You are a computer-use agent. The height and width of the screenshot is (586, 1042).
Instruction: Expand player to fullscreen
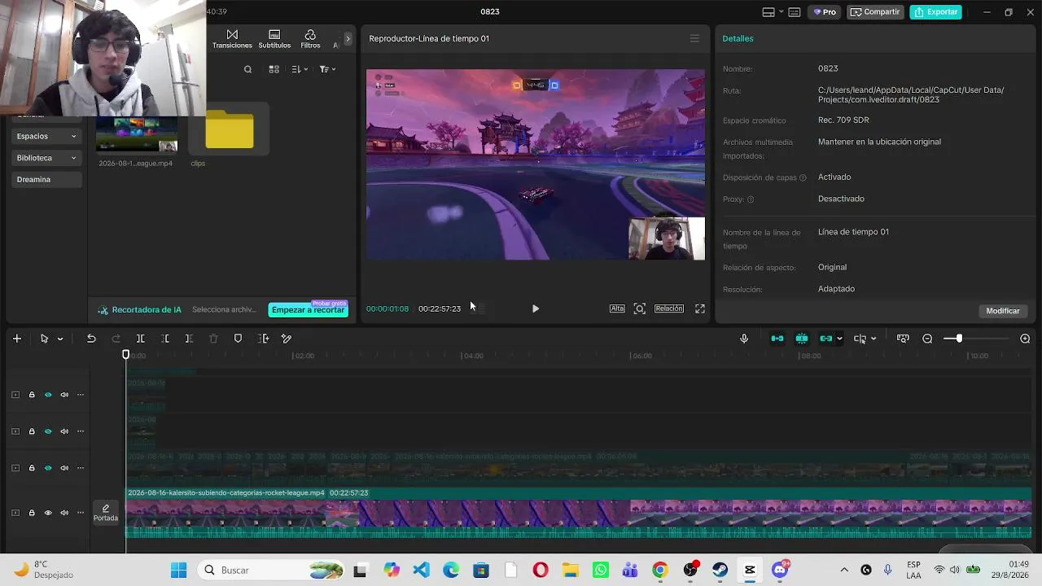tap(700, 308)
